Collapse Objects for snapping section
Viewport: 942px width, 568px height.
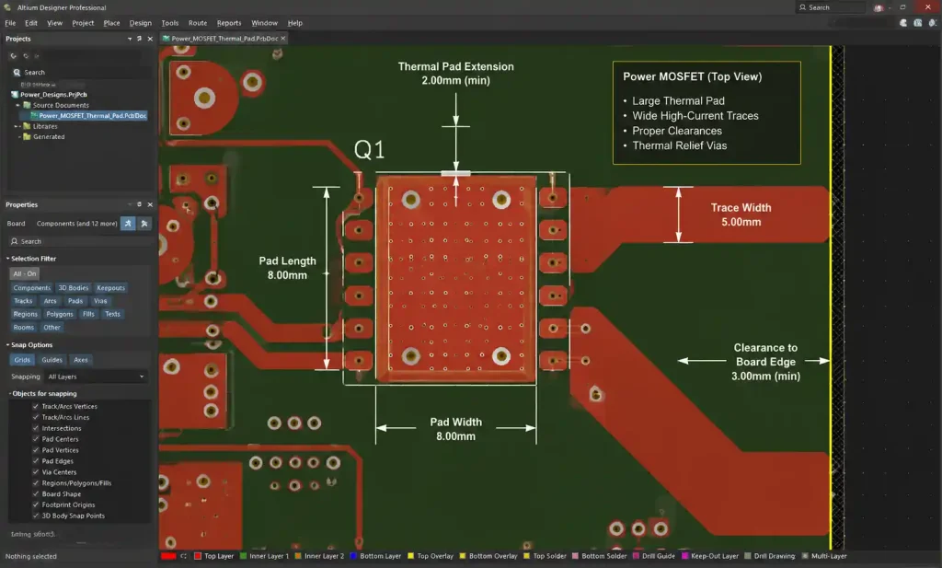point(10,394)
